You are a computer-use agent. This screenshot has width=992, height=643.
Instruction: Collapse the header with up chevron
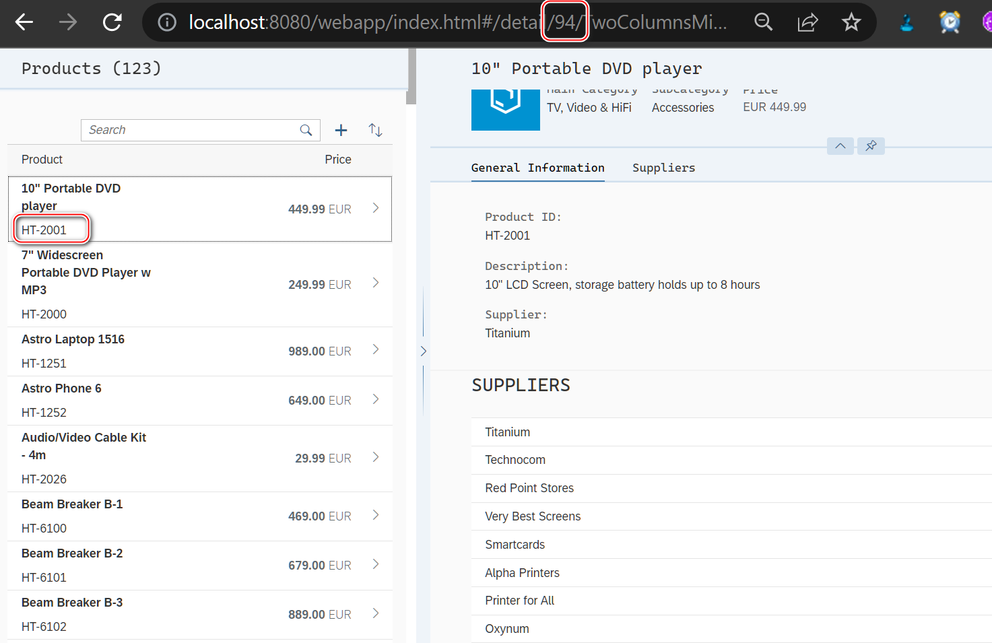click(x=840, y=145)
